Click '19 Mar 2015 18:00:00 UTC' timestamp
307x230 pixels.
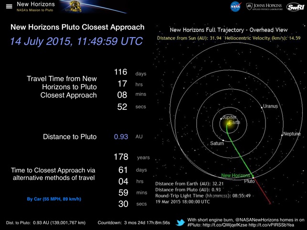coord(182,202)
